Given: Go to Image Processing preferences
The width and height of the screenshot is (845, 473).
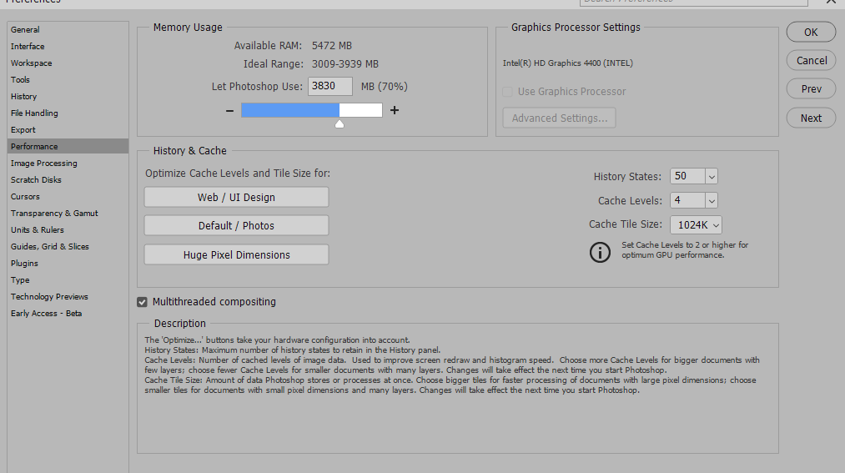Looking at the screenshot, I should (68, 164).
